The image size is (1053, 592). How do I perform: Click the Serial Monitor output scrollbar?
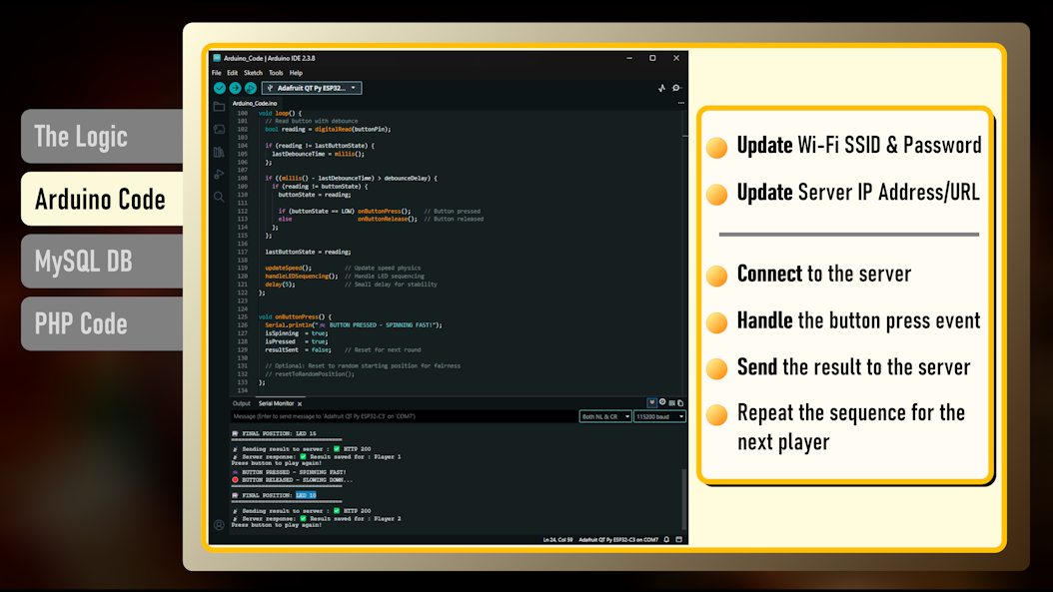[685, 498]
